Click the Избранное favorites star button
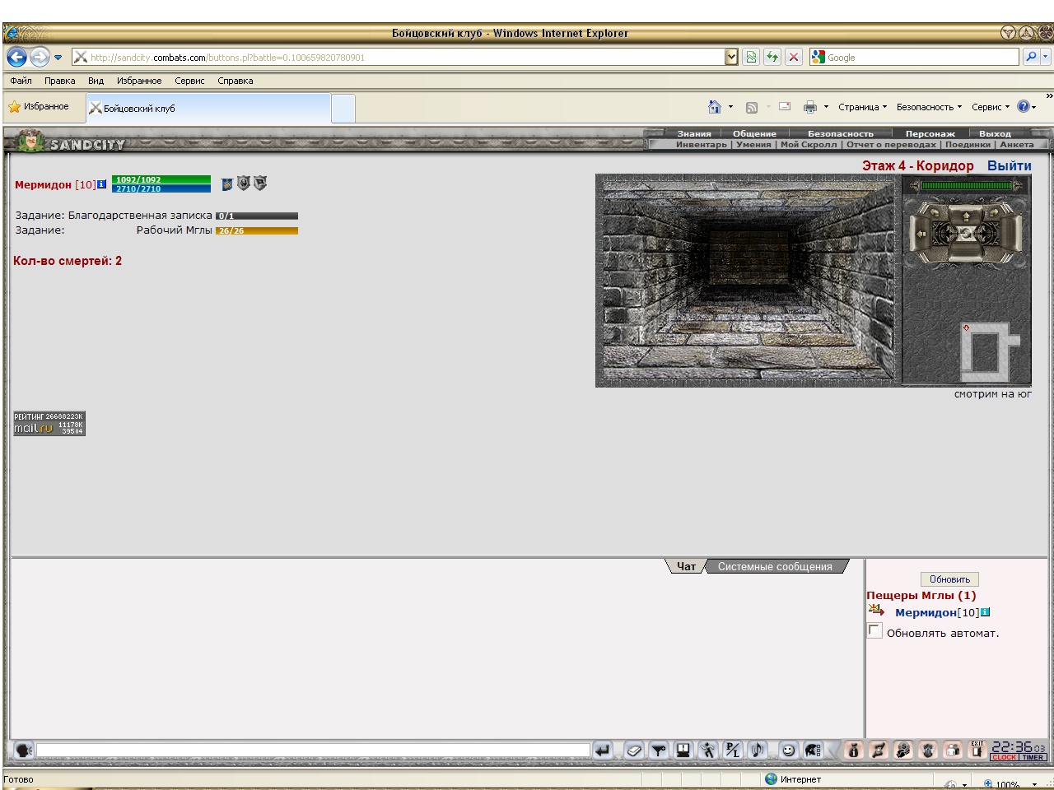 [39, 107]
